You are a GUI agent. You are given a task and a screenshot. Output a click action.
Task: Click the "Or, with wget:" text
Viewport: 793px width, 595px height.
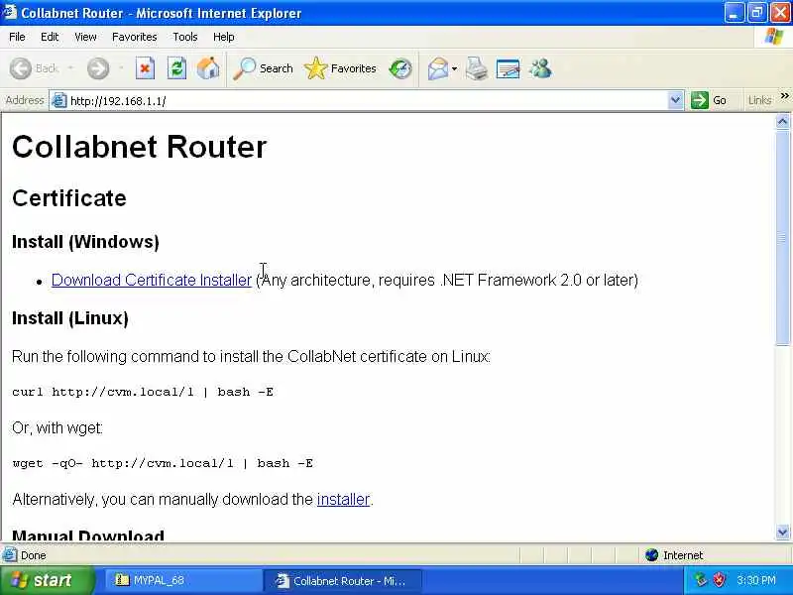tap(57, 428)
